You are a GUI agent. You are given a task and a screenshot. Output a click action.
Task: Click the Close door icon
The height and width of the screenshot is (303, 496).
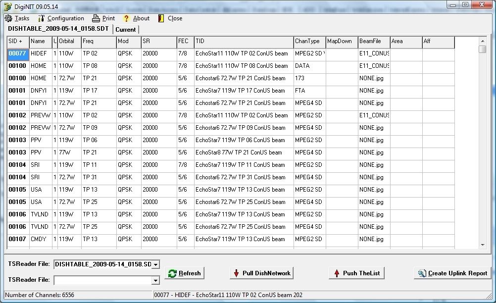click(x=161, y=18)
